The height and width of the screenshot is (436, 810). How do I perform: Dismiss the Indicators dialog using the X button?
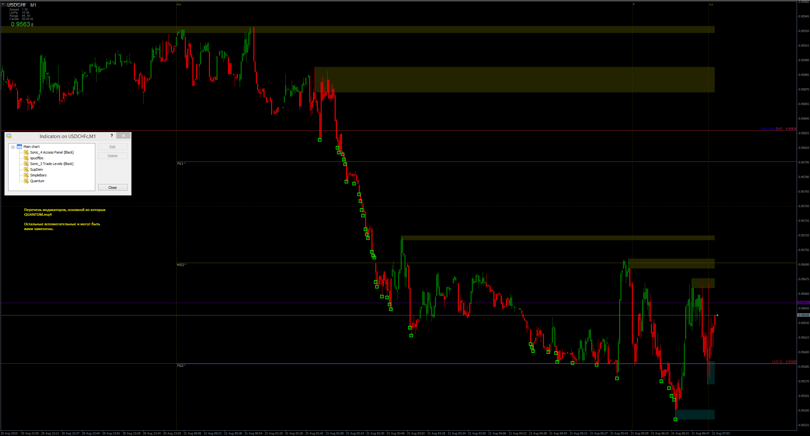pyautogui.click(x=124, y=136)
